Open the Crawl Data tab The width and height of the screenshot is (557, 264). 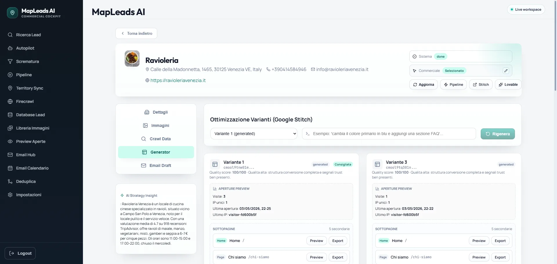[x=156, y=139]
